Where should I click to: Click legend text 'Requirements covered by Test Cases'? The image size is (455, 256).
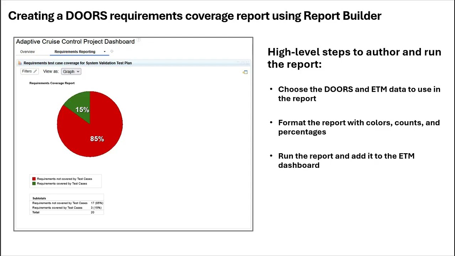pyautogui.click(x=62, y=183)
